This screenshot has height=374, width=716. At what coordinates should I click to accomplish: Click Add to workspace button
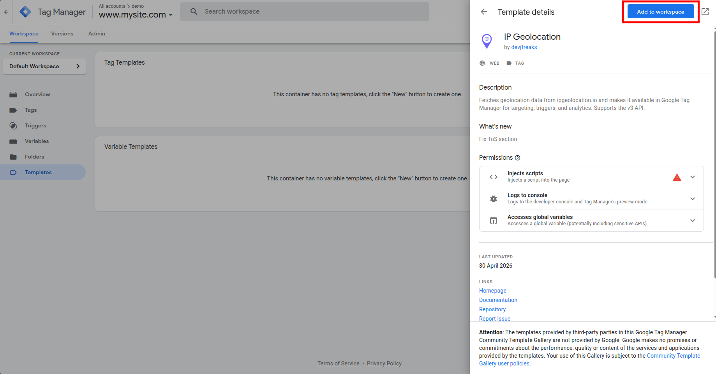tap(661, 12)
